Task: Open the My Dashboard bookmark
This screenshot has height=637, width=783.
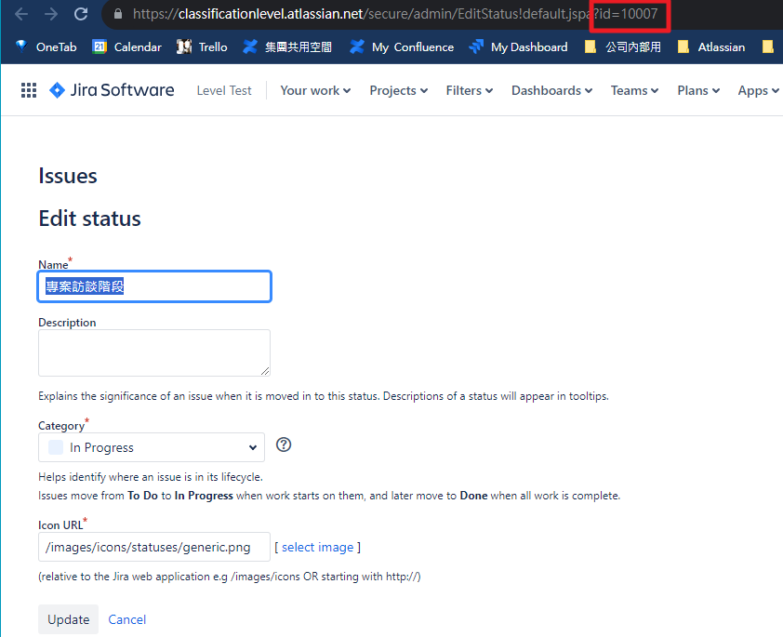Action: (518, 46)
